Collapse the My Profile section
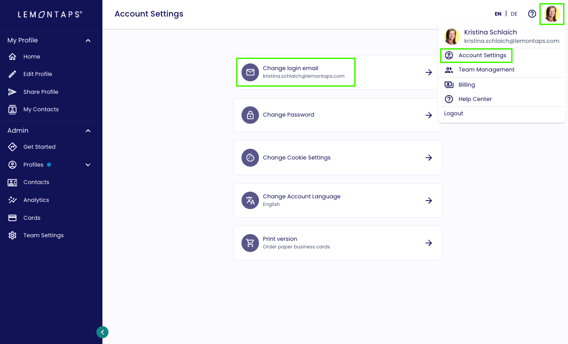The width and height of the screenshot is (568, 344). (88, 41)
